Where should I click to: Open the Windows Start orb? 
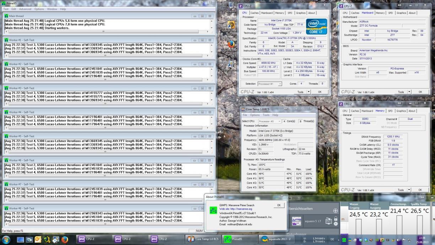point(6,239)
